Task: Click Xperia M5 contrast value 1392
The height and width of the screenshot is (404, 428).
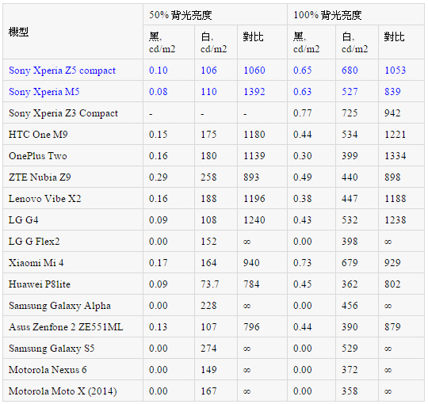Action: (x=254, y=92)
